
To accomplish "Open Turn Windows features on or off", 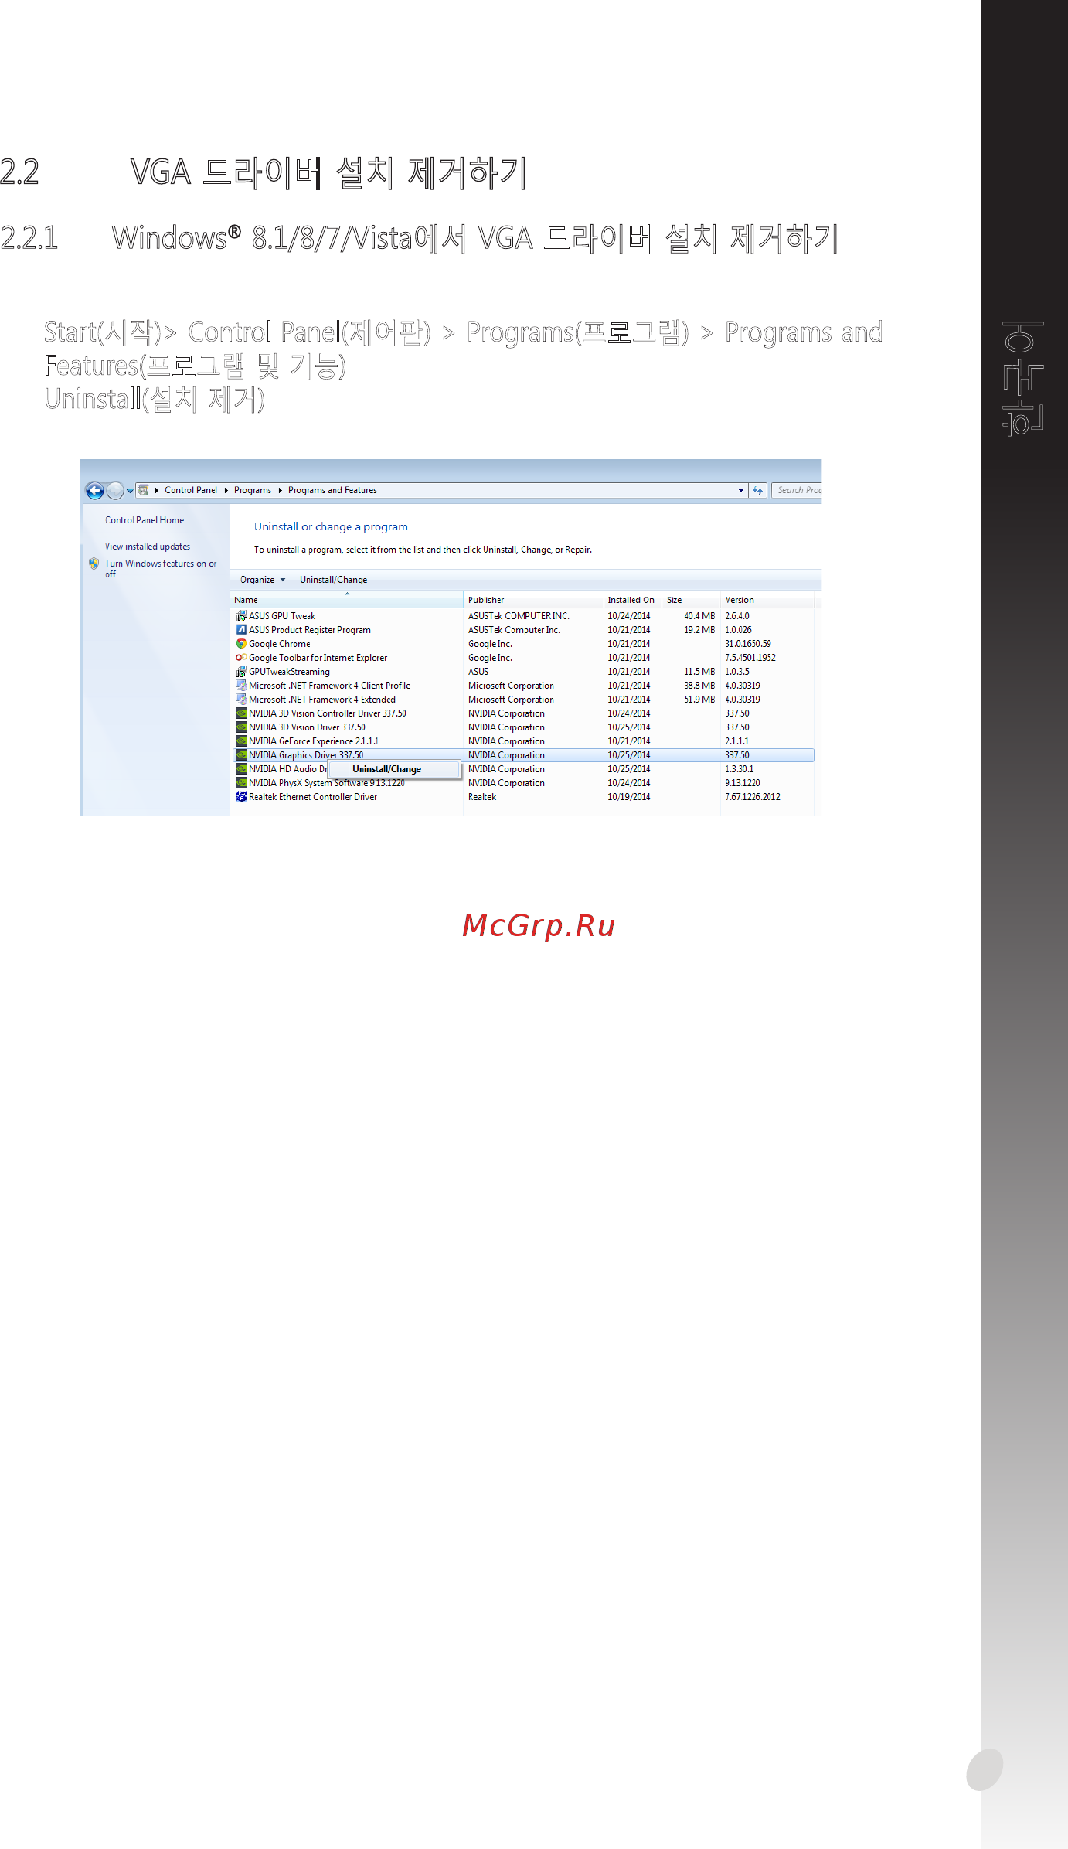I will point(161,568).
